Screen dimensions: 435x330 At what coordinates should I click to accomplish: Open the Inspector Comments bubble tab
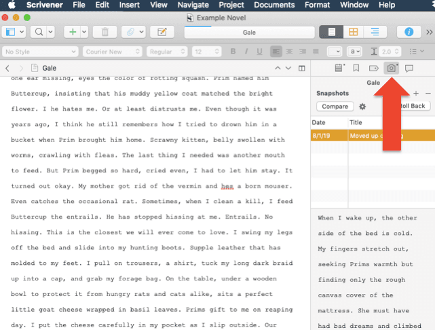[x=409, y=68]
